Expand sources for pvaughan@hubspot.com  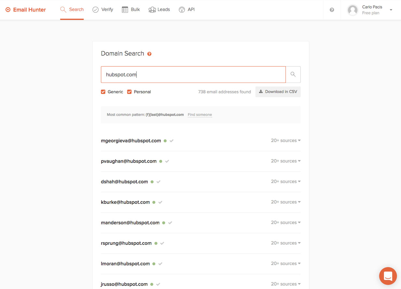click(286, 161)
